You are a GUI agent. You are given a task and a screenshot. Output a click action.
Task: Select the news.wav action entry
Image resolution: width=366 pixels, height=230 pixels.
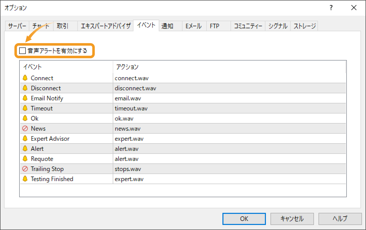tap(128, 128)
